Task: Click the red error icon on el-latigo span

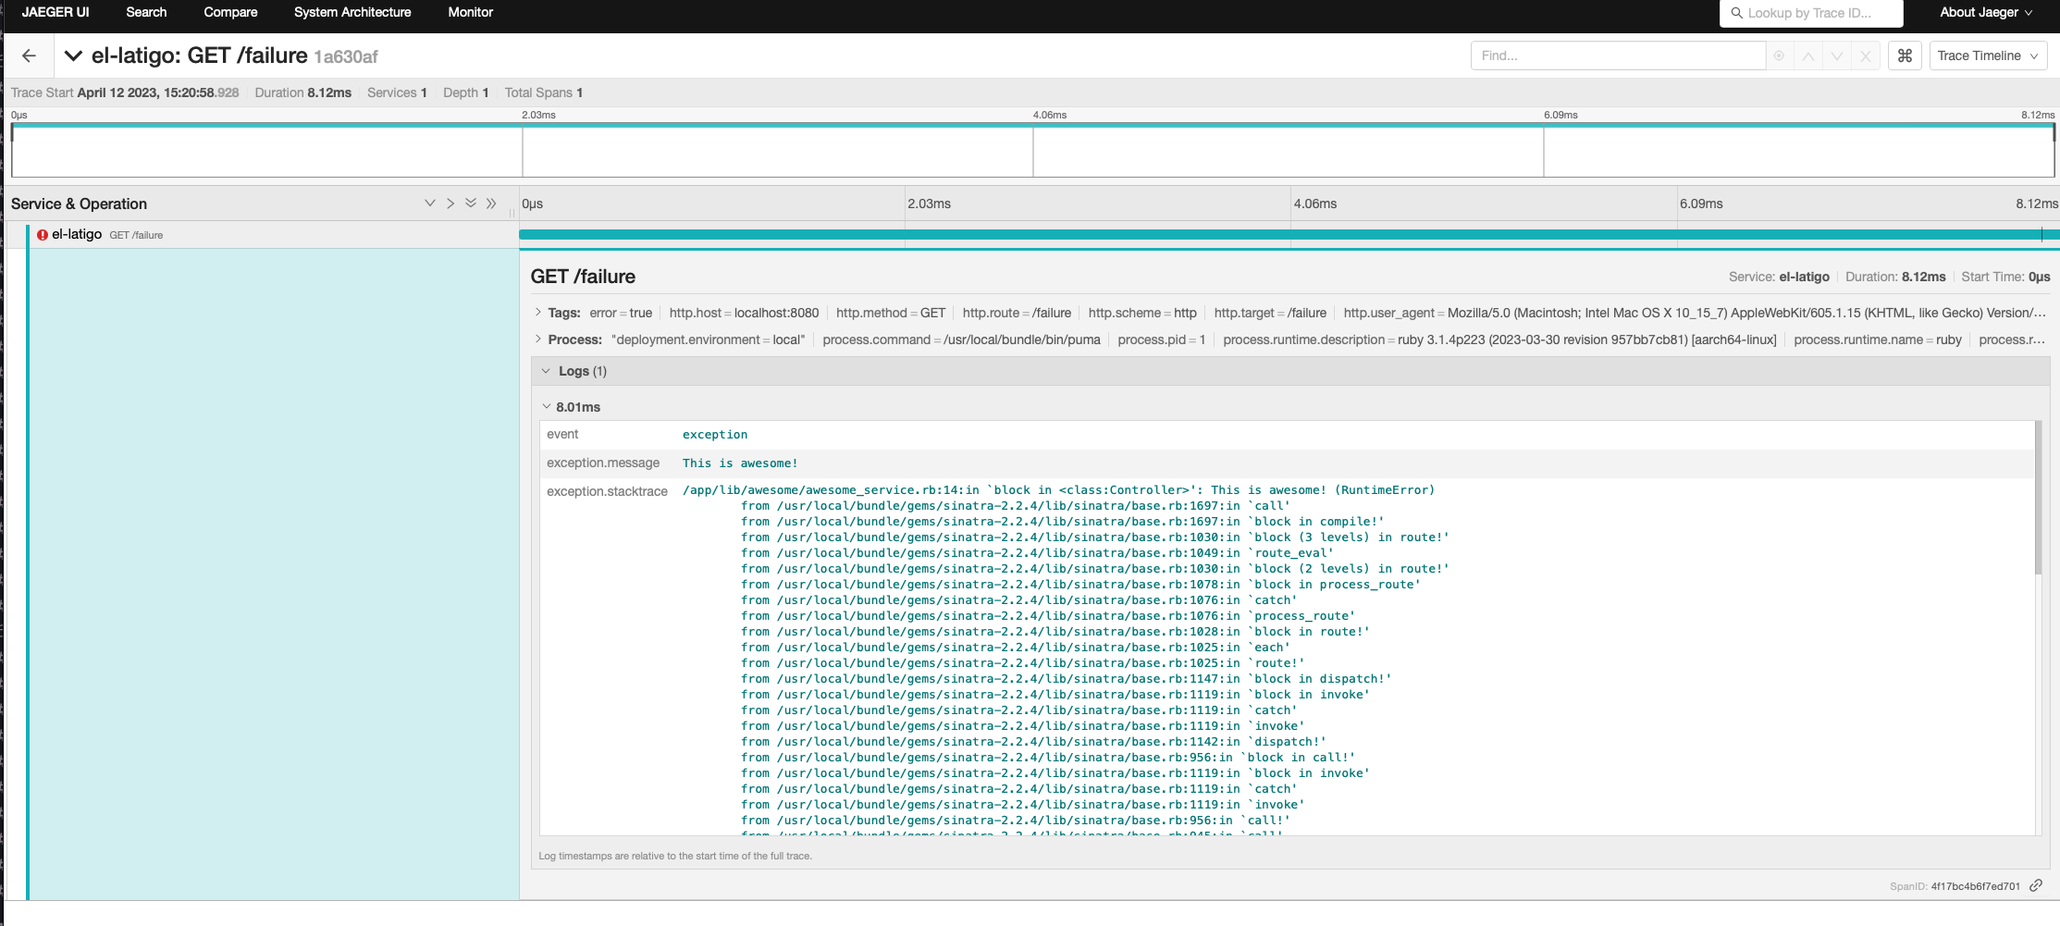Action: 41,234
